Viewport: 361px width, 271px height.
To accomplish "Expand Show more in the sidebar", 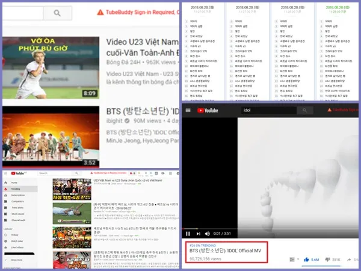I will [17, 260].
